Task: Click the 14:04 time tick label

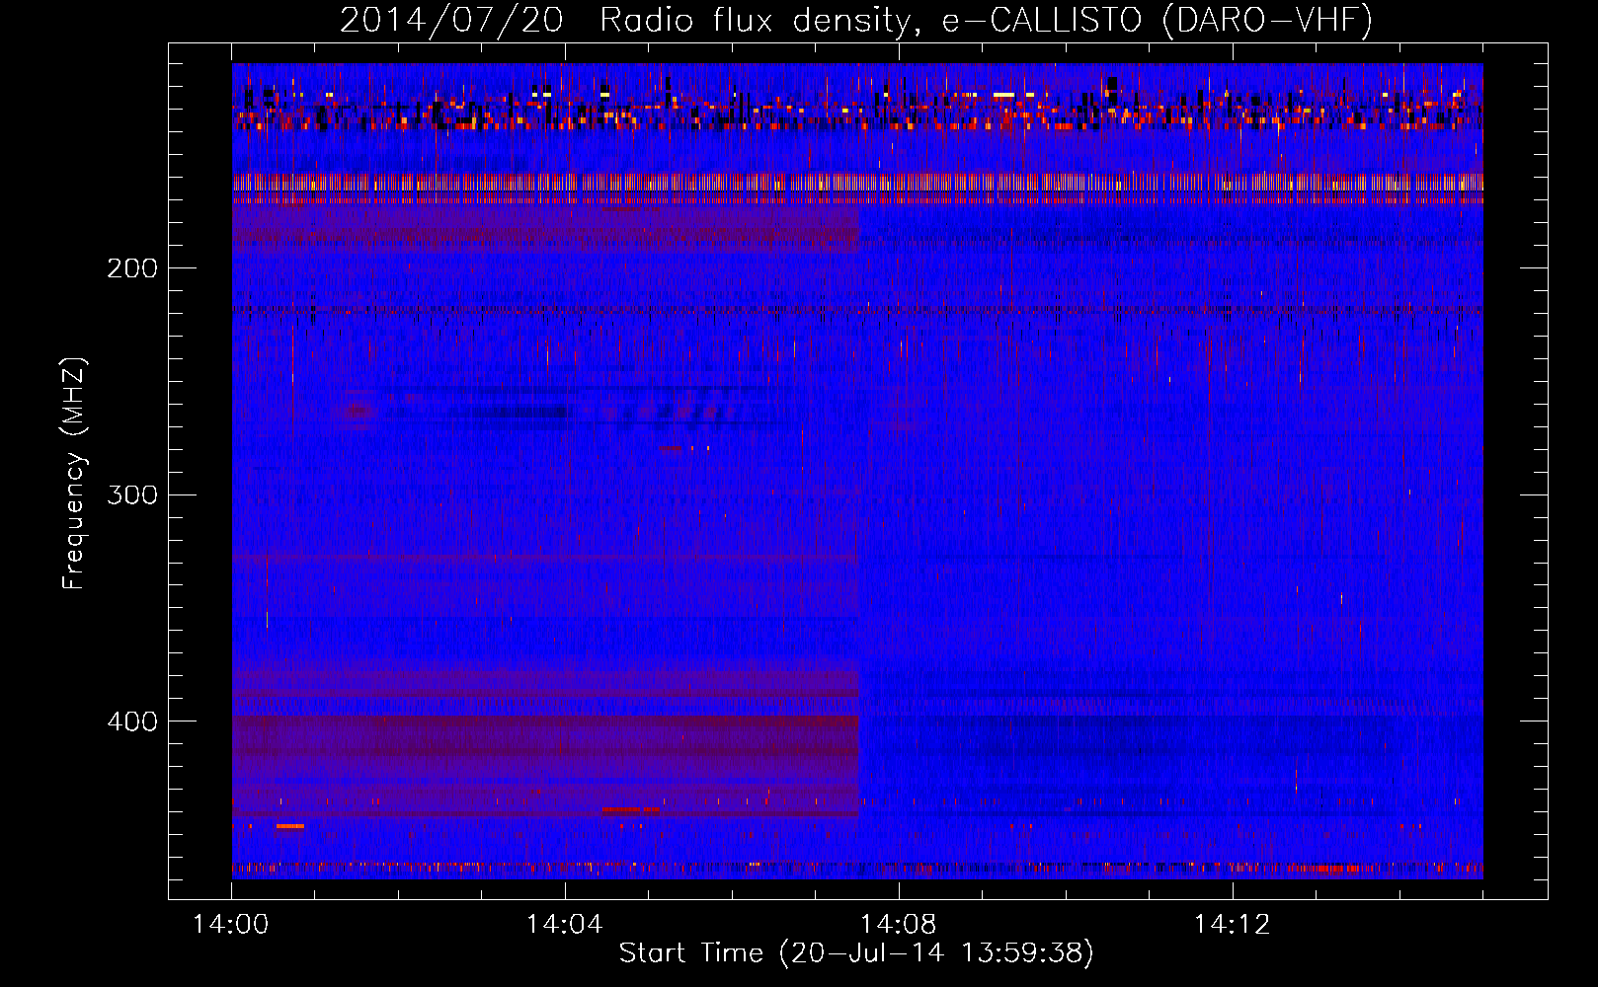Action: click(565, 925)
